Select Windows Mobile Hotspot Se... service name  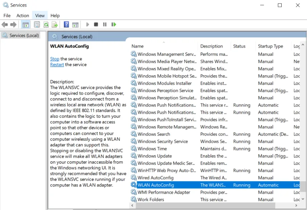tap(167, 76)
